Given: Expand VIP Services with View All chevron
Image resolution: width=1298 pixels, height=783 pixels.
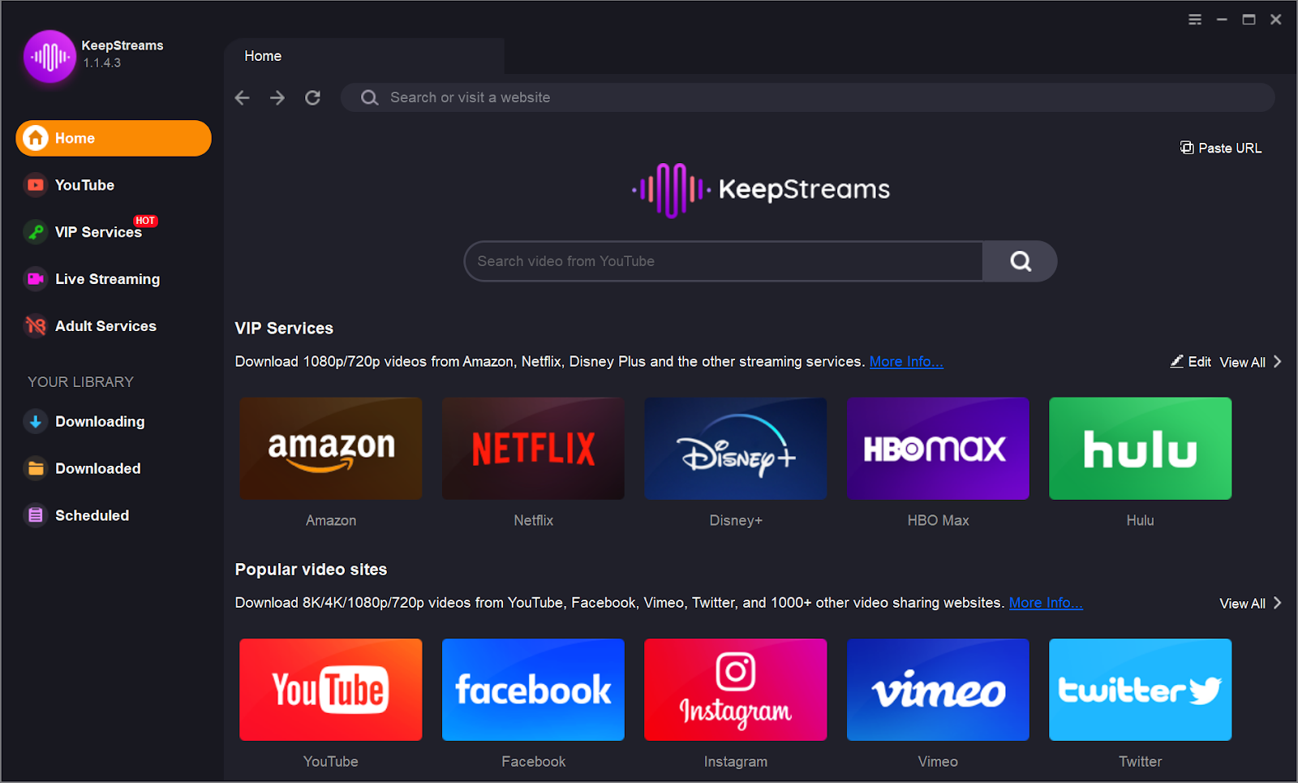Looking at the screenshot, I should [x=1278, y=362].
